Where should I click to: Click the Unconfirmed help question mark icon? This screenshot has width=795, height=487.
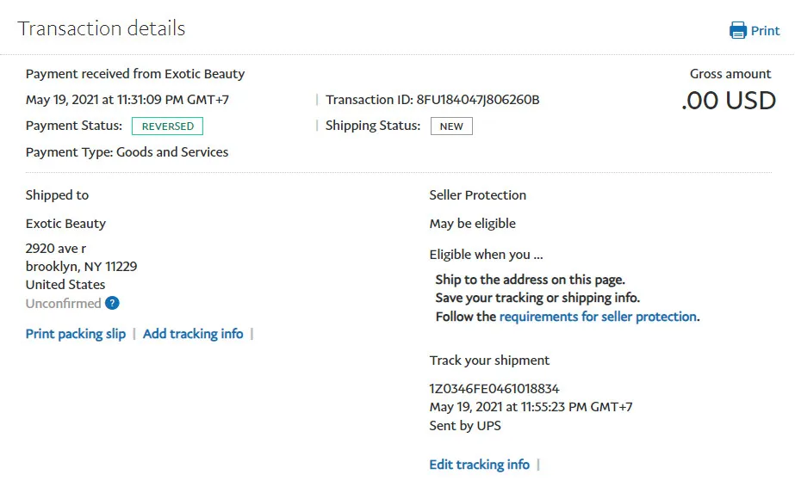tap(112, 303)
